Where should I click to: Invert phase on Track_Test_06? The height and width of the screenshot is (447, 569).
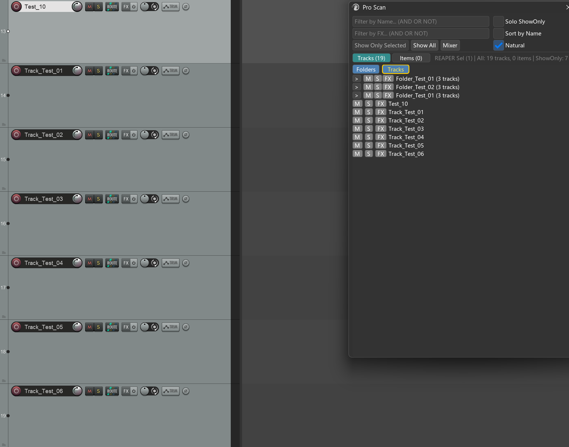[186, 391]
